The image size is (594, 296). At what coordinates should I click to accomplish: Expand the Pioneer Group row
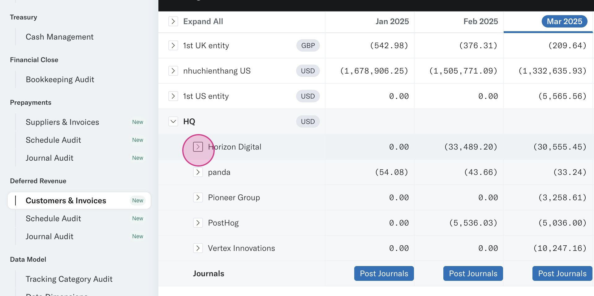click(198, 197)
